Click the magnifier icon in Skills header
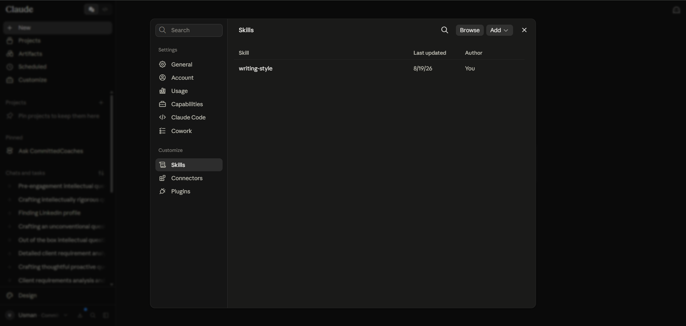This screenshot has width=686, height=326. point(444,30)
